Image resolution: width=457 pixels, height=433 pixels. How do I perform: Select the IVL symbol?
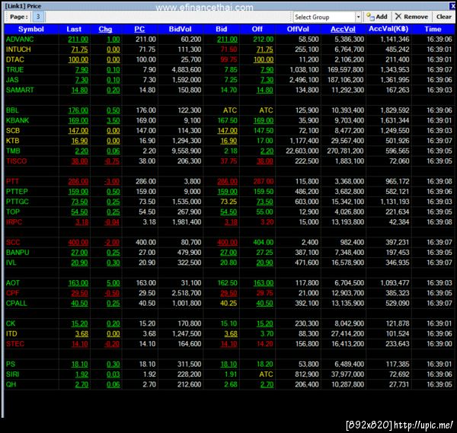[x=11, y=263]
